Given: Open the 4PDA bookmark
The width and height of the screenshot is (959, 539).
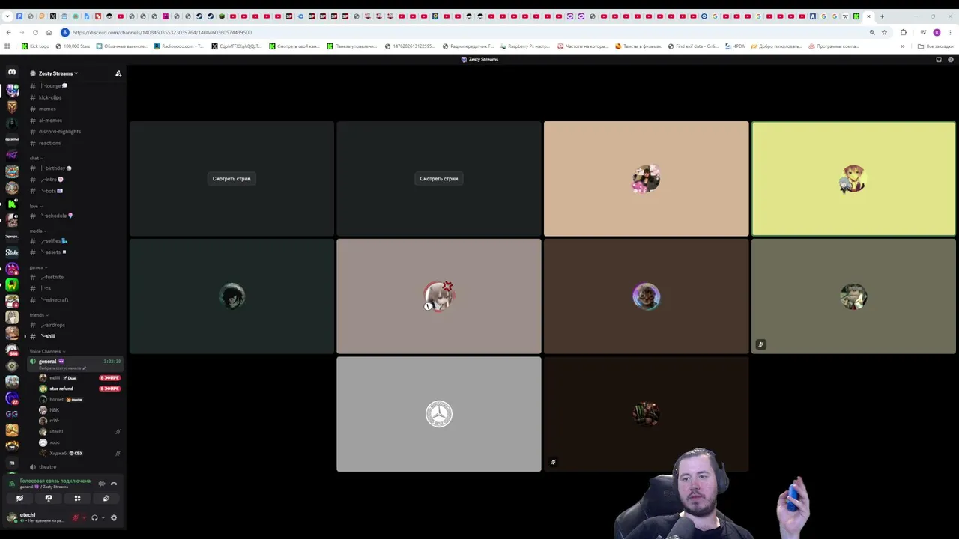Looking at the screenshot, I should click(x=735, y=46).
